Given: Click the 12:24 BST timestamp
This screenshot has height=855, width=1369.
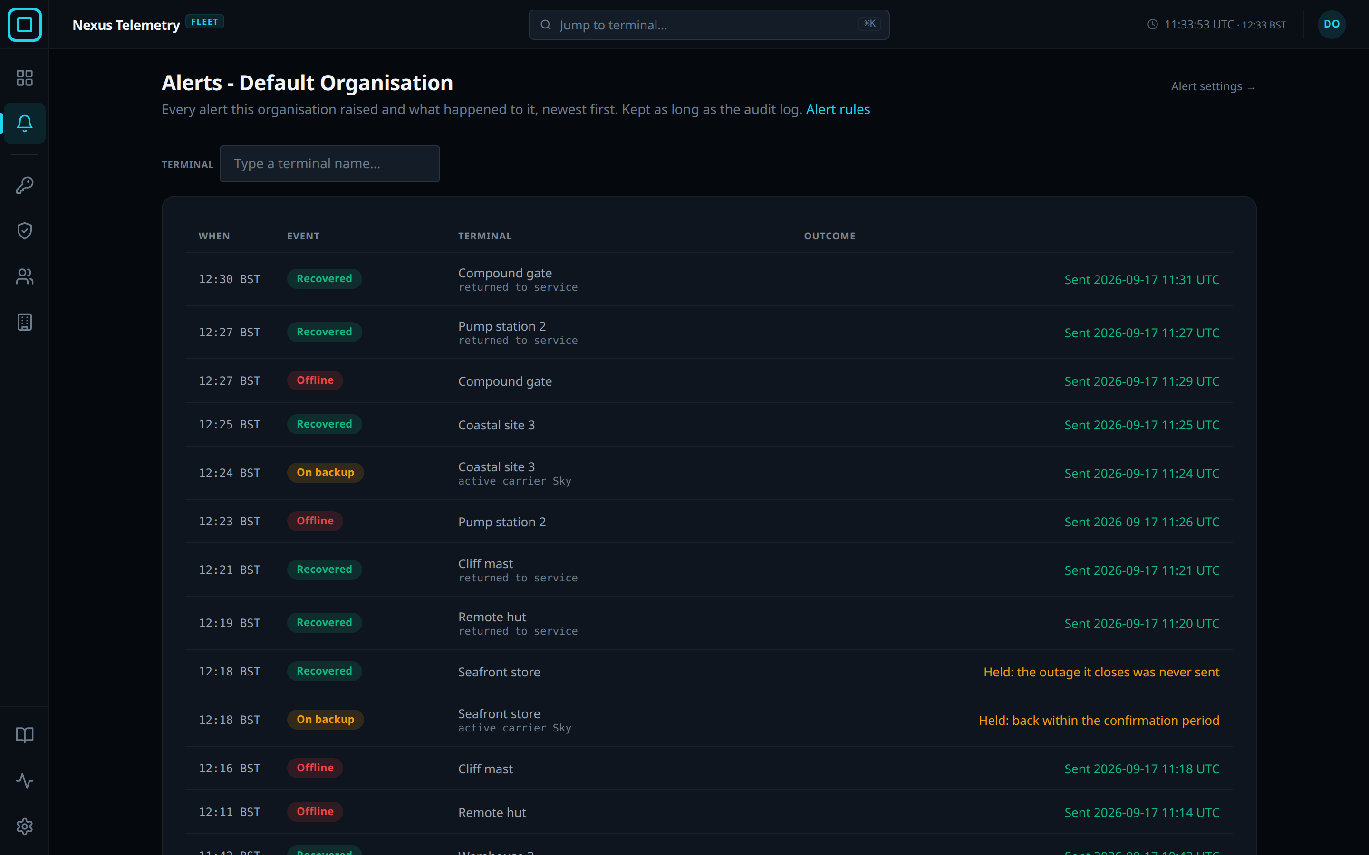Looking at the screenshot, I should click(229, 473).
